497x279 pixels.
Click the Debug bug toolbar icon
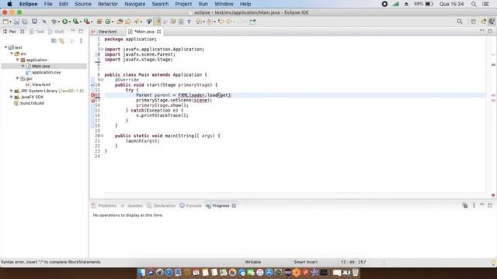pos(54,22)
